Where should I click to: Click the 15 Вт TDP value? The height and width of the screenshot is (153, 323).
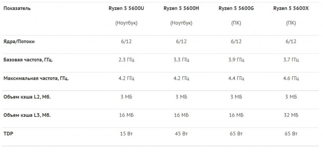127,134
